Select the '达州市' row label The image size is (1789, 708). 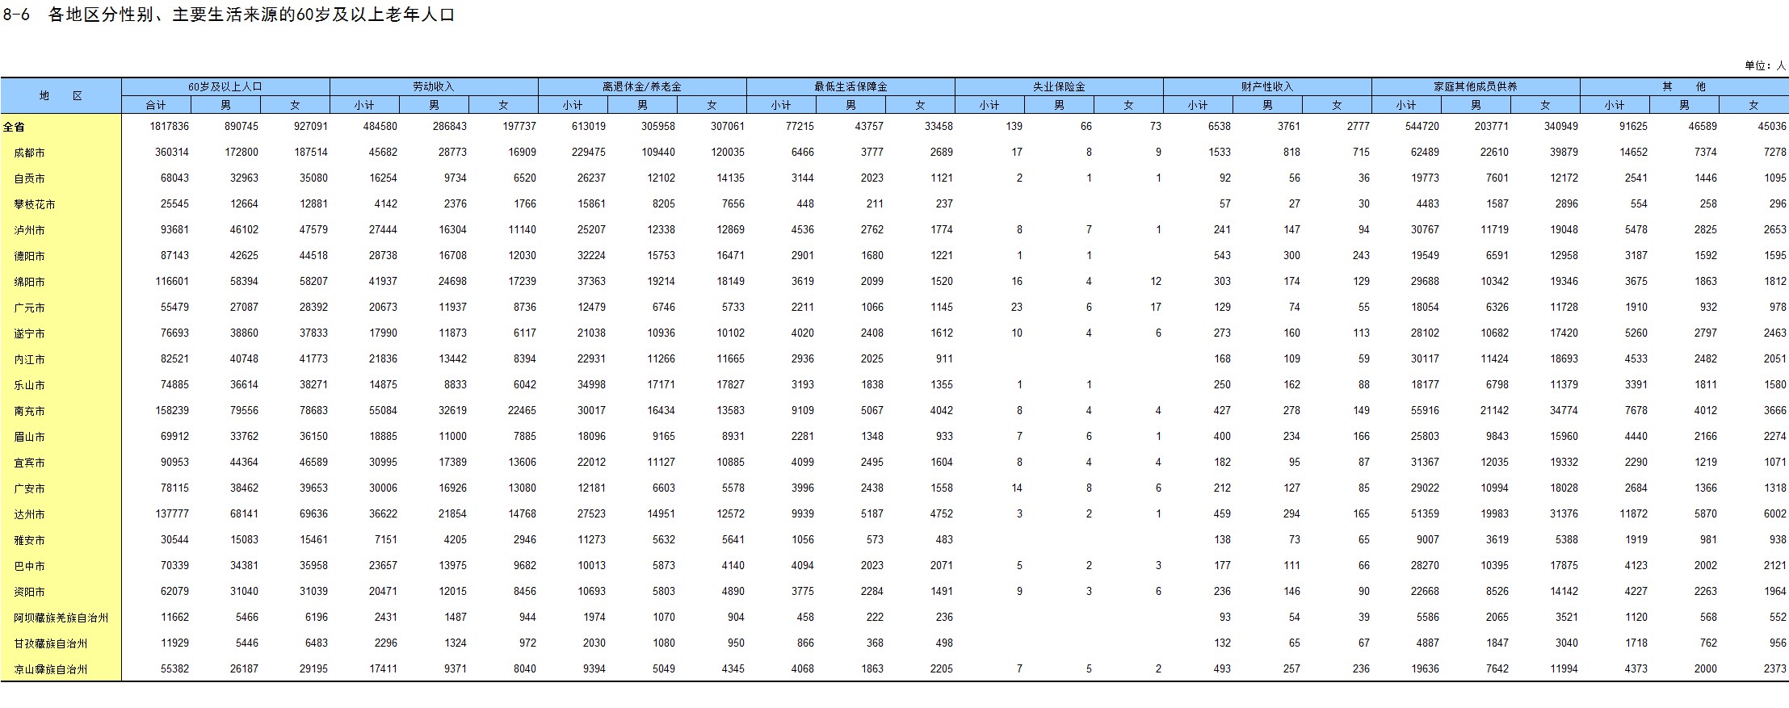29,514
